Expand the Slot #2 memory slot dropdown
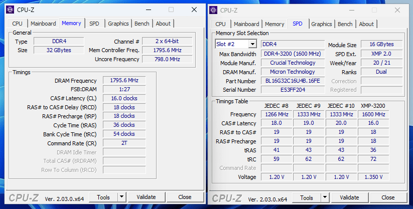This screenshot has width=413, height=209. 252,44
